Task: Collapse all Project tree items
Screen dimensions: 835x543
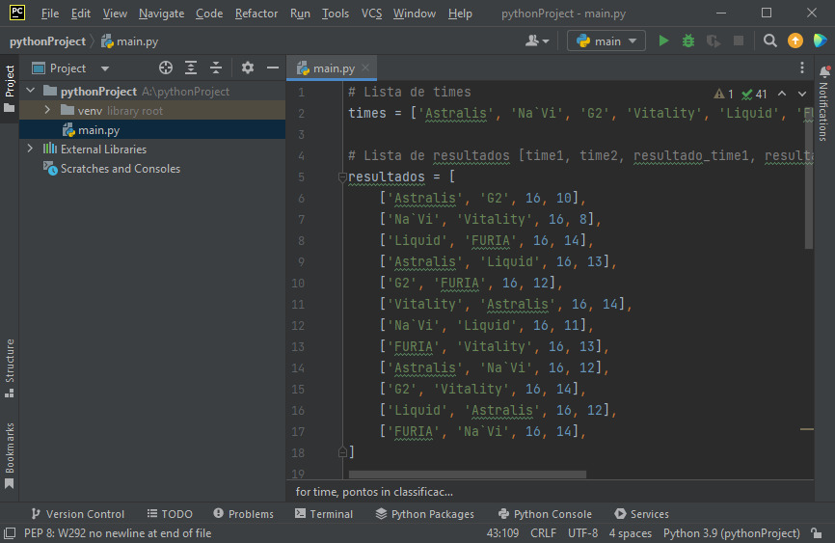Action: 216,68
